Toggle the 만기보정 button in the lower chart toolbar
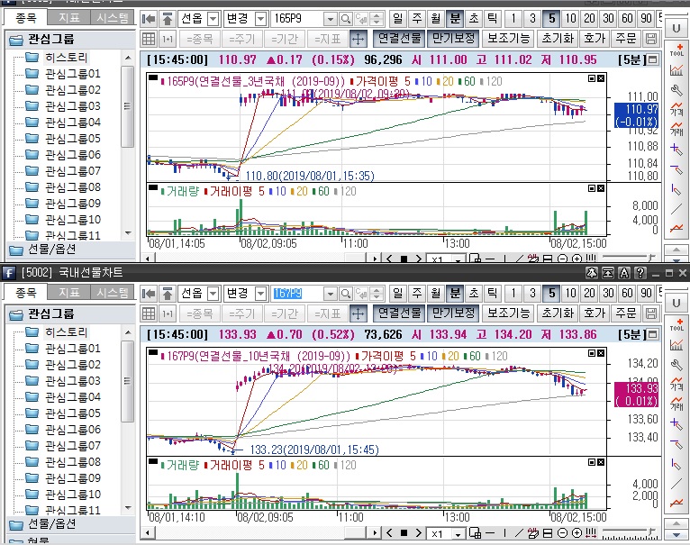Screen dimensions: 690x545 point(451,313)
